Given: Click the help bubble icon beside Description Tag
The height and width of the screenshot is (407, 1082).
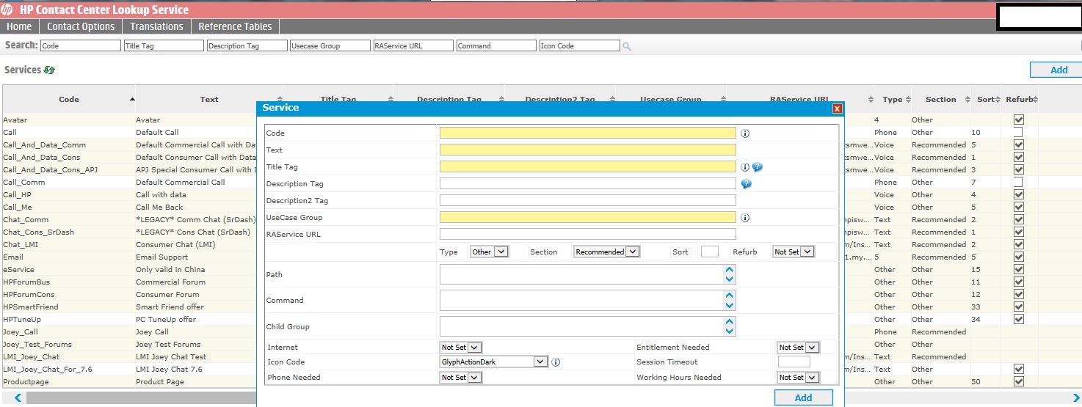Looking at the screenshot, I should (747, 184).
